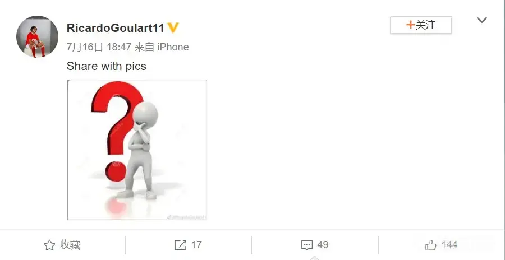Click the comment speech bubble icon
Image resolution: width=505 pixels, height=260 pixels.
click(306, 245)
